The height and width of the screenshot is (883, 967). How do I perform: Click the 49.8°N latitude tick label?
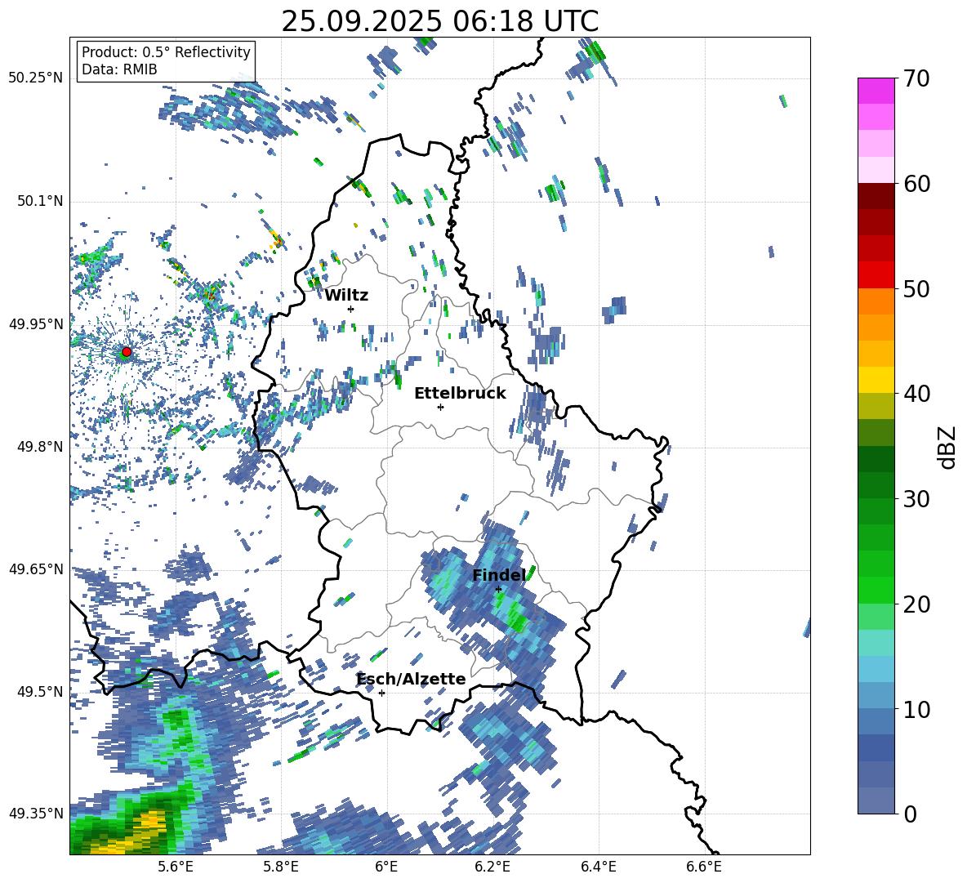[x=40, y=447]
